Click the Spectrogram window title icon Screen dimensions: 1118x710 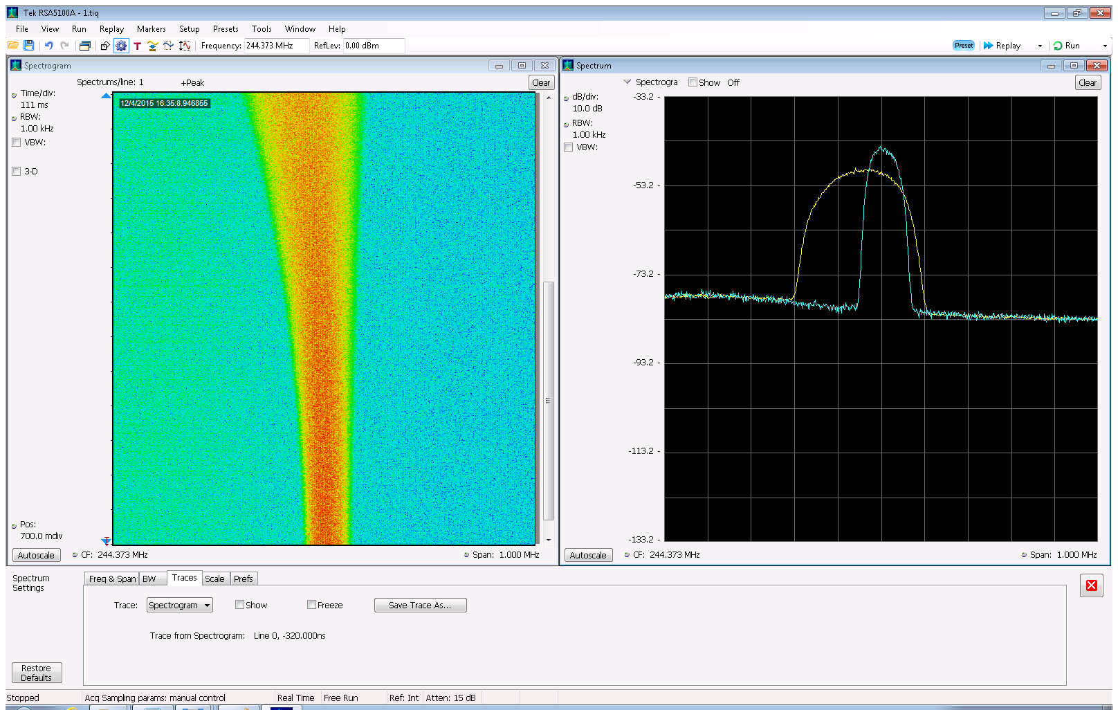(x=16, y=66)
